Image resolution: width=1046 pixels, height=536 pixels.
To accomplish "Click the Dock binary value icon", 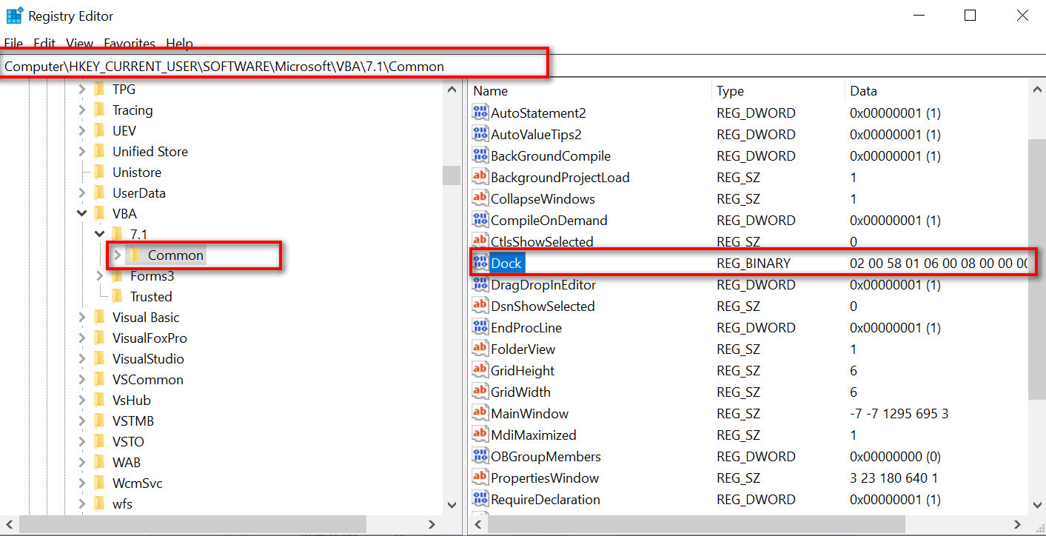I will 480,264.
